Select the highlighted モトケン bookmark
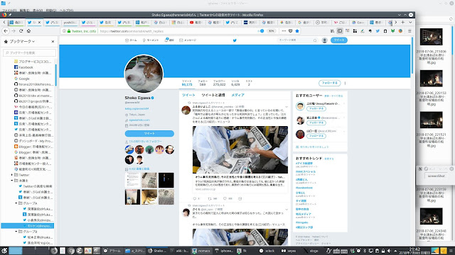The image size is (455, 255). coord(27,226)
